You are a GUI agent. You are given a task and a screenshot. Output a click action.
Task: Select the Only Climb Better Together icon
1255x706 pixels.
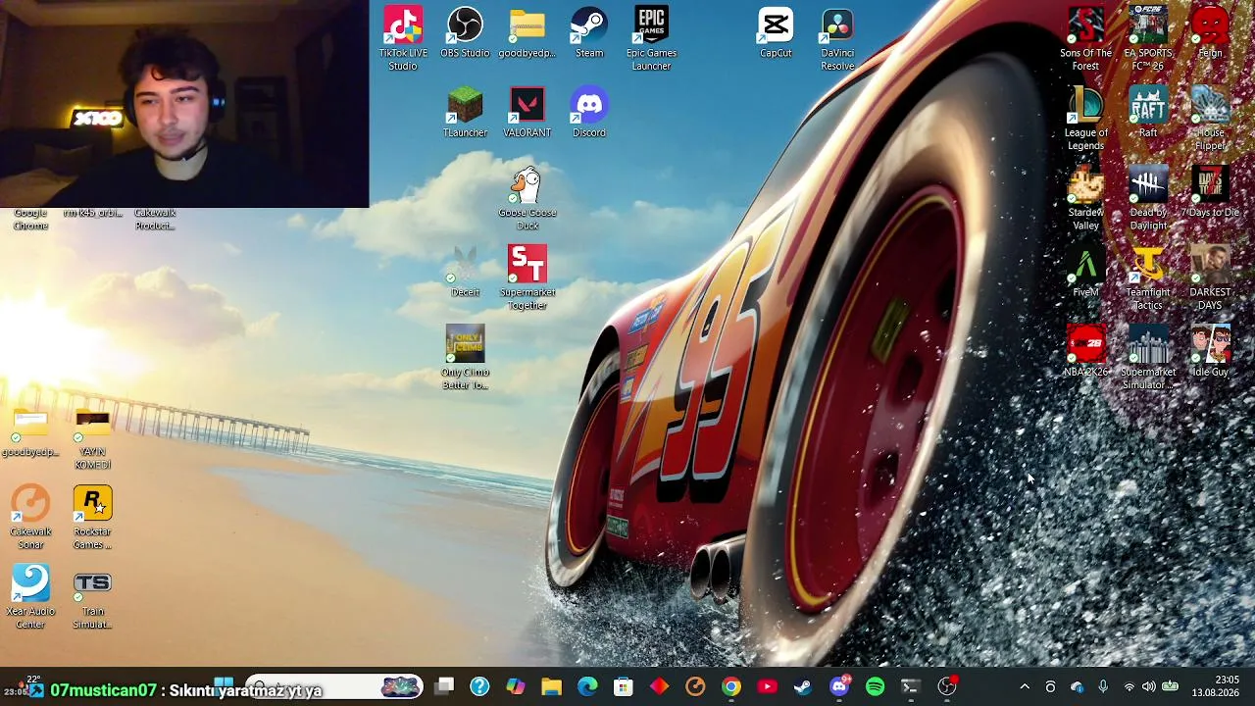pyautogui.click(x=465, y=358)
